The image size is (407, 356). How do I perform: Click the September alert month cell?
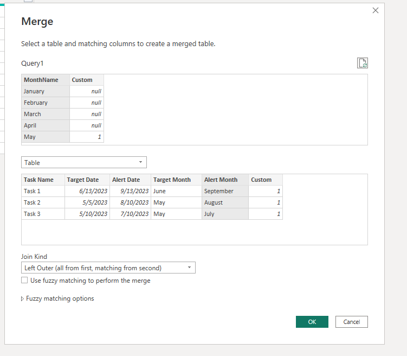click(225, 191)
